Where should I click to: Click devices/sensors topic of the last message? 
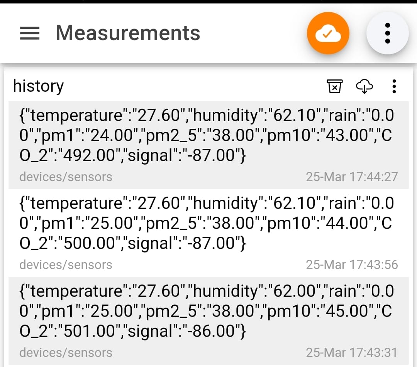[x=66, y=353]
